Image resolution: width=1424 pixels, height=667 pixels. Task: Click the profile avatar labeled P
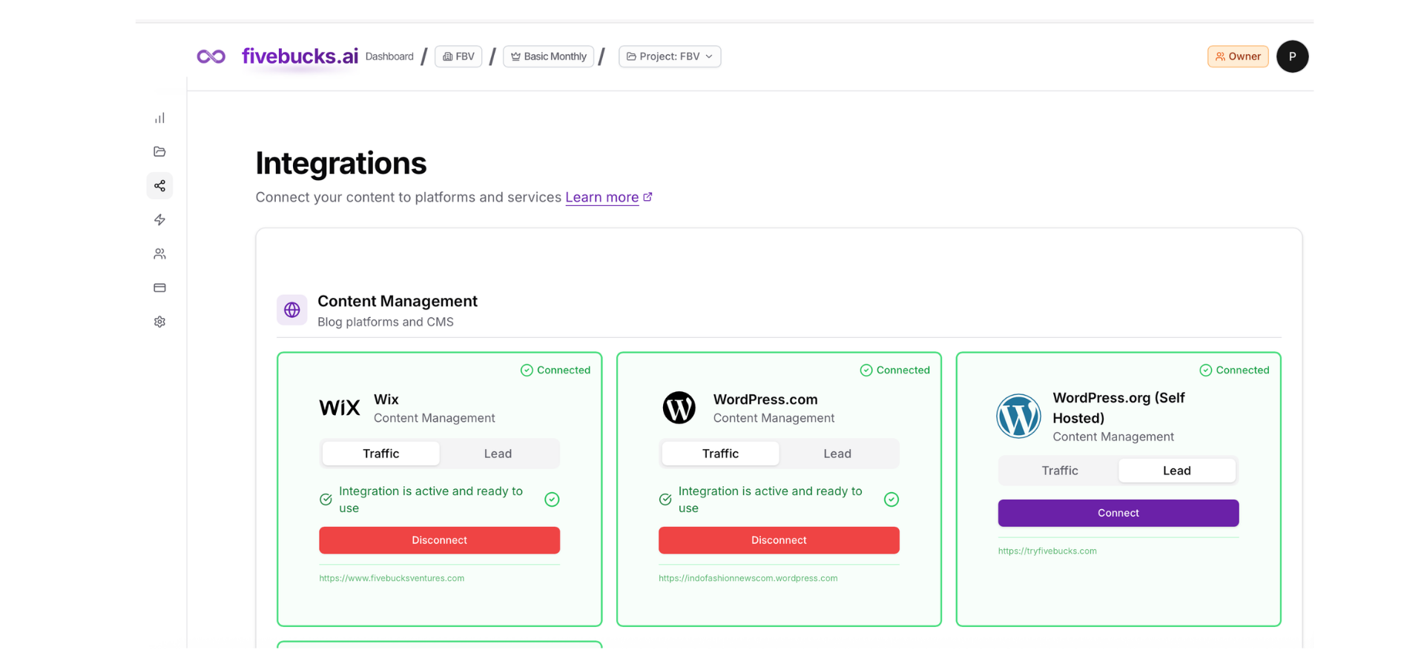tap(1292, 56)
